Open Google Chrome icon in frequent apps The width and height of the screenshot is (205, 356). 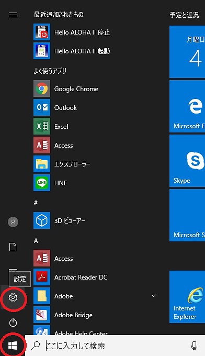(42, 88)
